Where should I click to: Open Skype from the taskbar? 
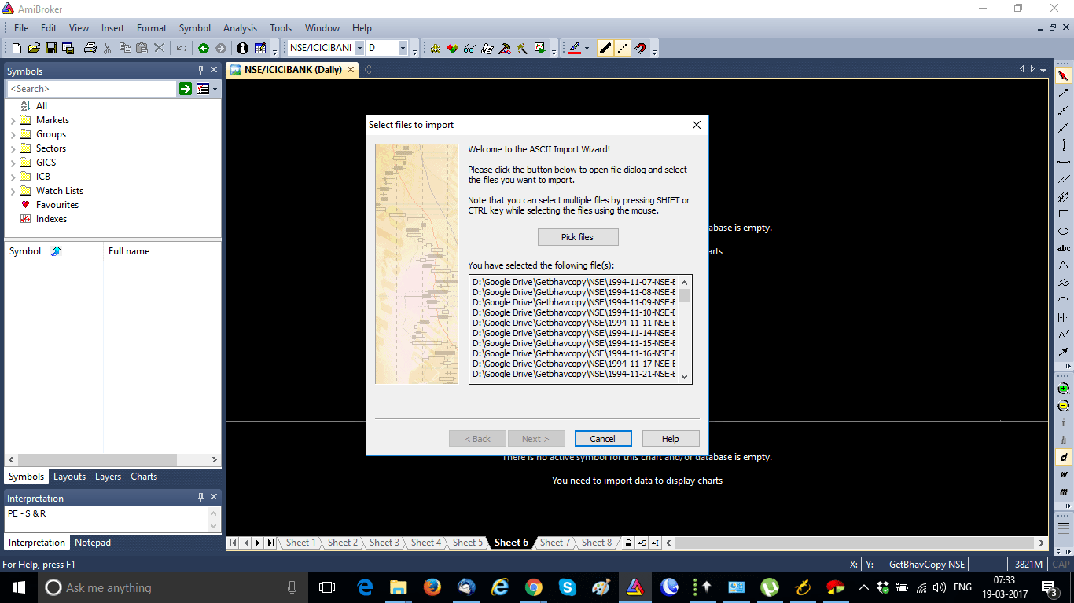pyautogui.click(x=567, y=587)
